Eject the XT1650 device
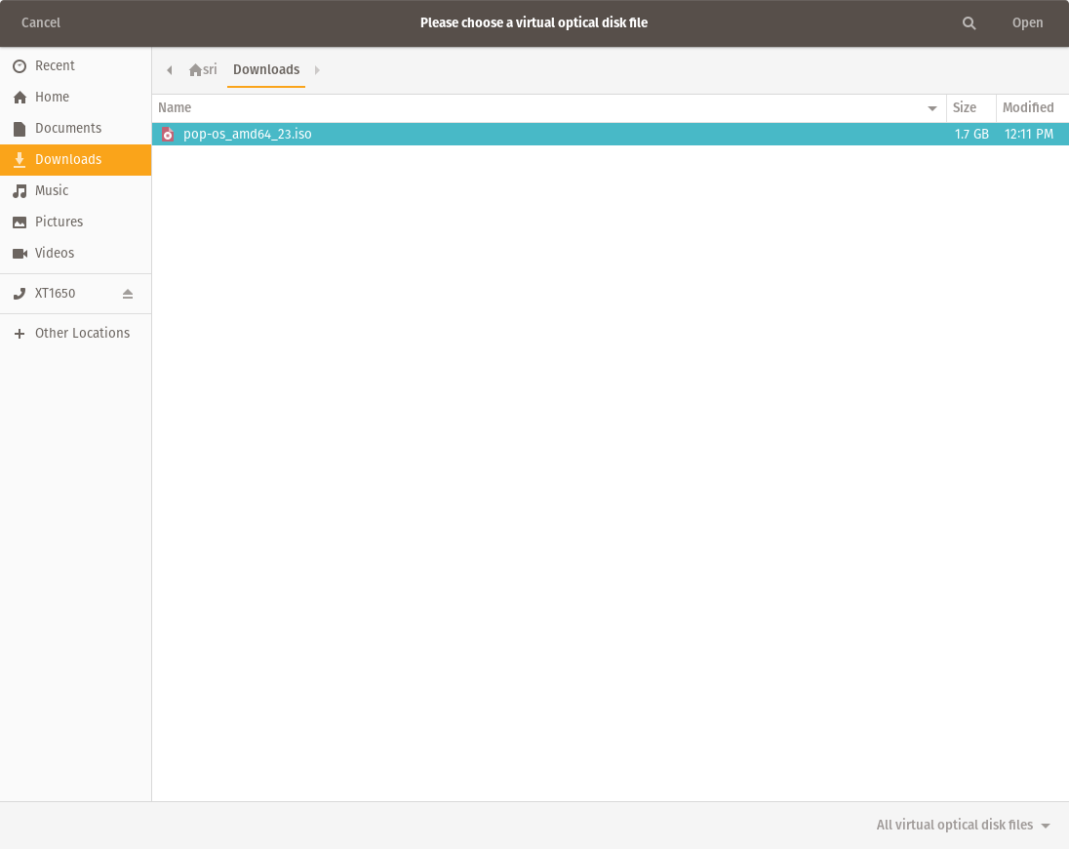 [128, 294]
